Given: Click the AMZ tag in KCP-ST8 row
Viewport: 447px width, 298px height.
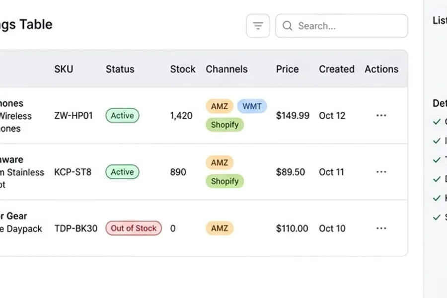Looking at the screenshot, I should pos(220,162).
